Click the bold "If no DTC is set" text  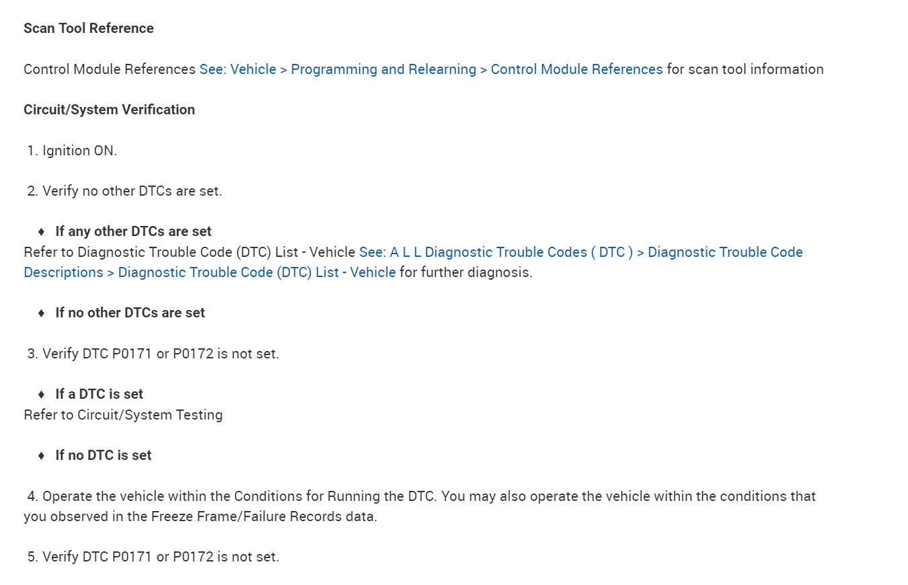103,455
